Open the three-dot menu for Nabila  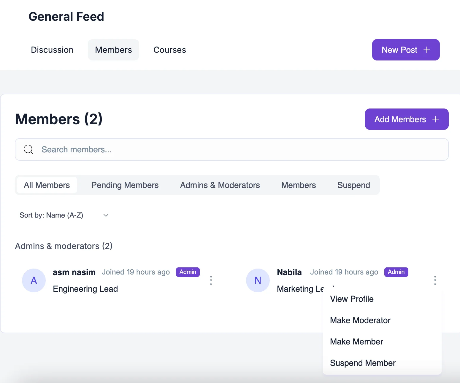click(435, 280)
